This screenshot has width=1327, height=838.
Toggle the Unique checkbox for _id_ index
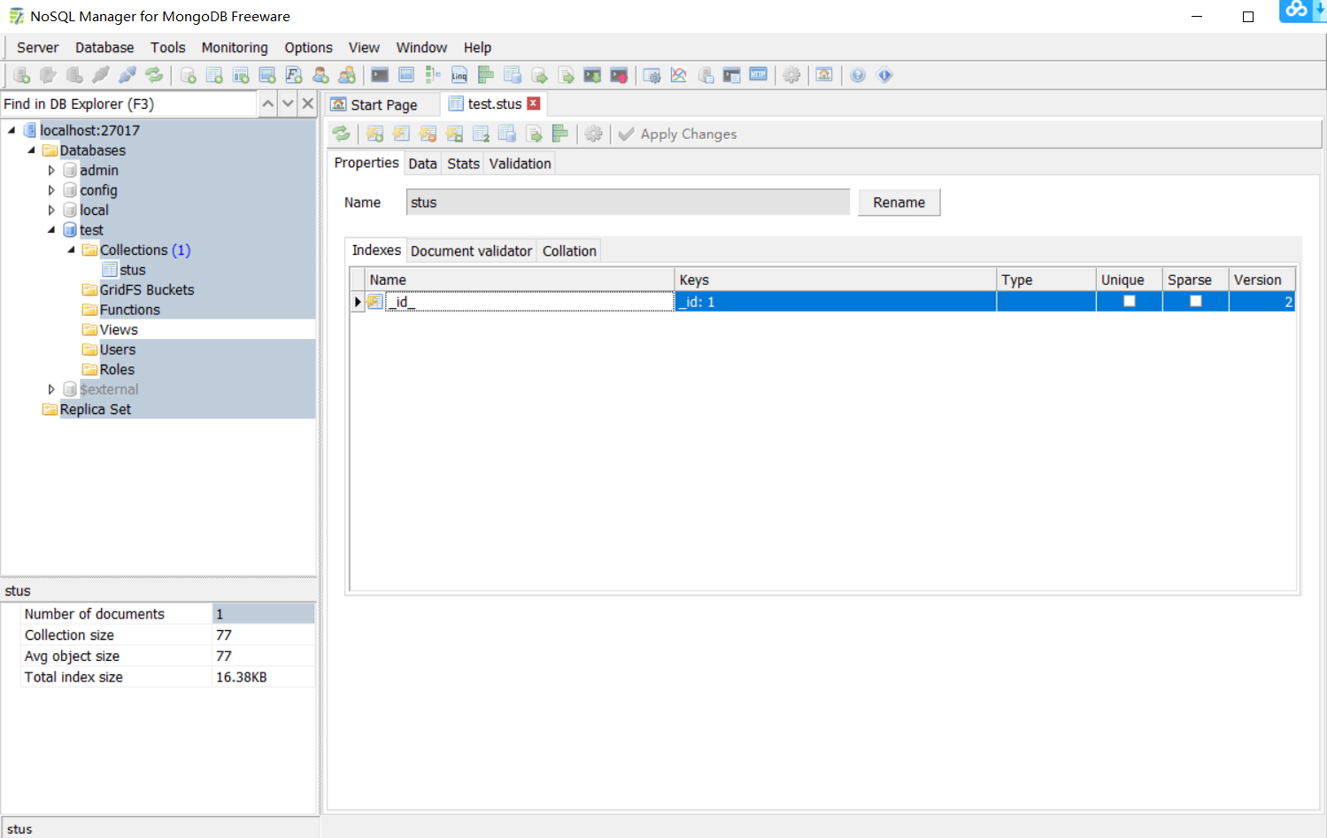click(x=1130, y=301)
